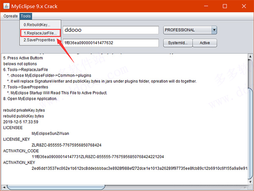
Task: Open the PROFESSIONAL edition combo box
Action: tap(190, 30)
